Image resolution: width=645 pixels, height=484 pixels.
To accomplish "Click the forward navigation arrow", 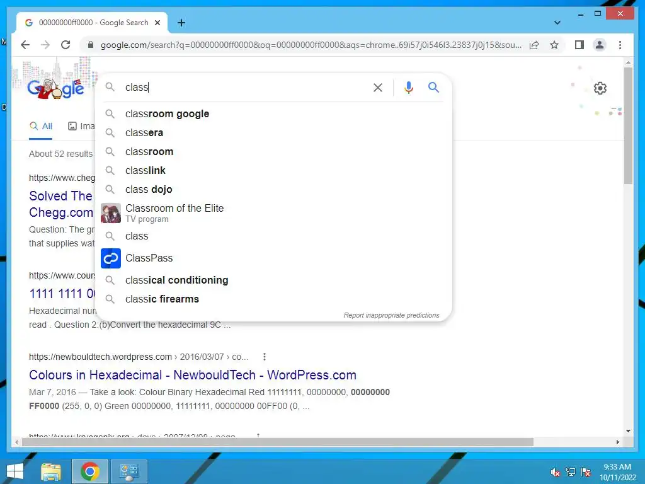I will point(45,45).
